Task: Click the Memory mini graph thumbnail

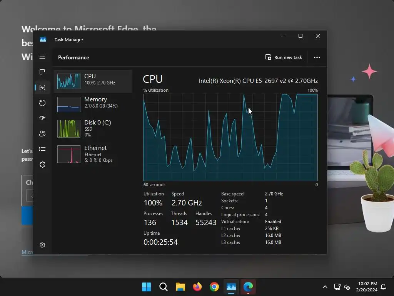Action: tap(68, 104)
